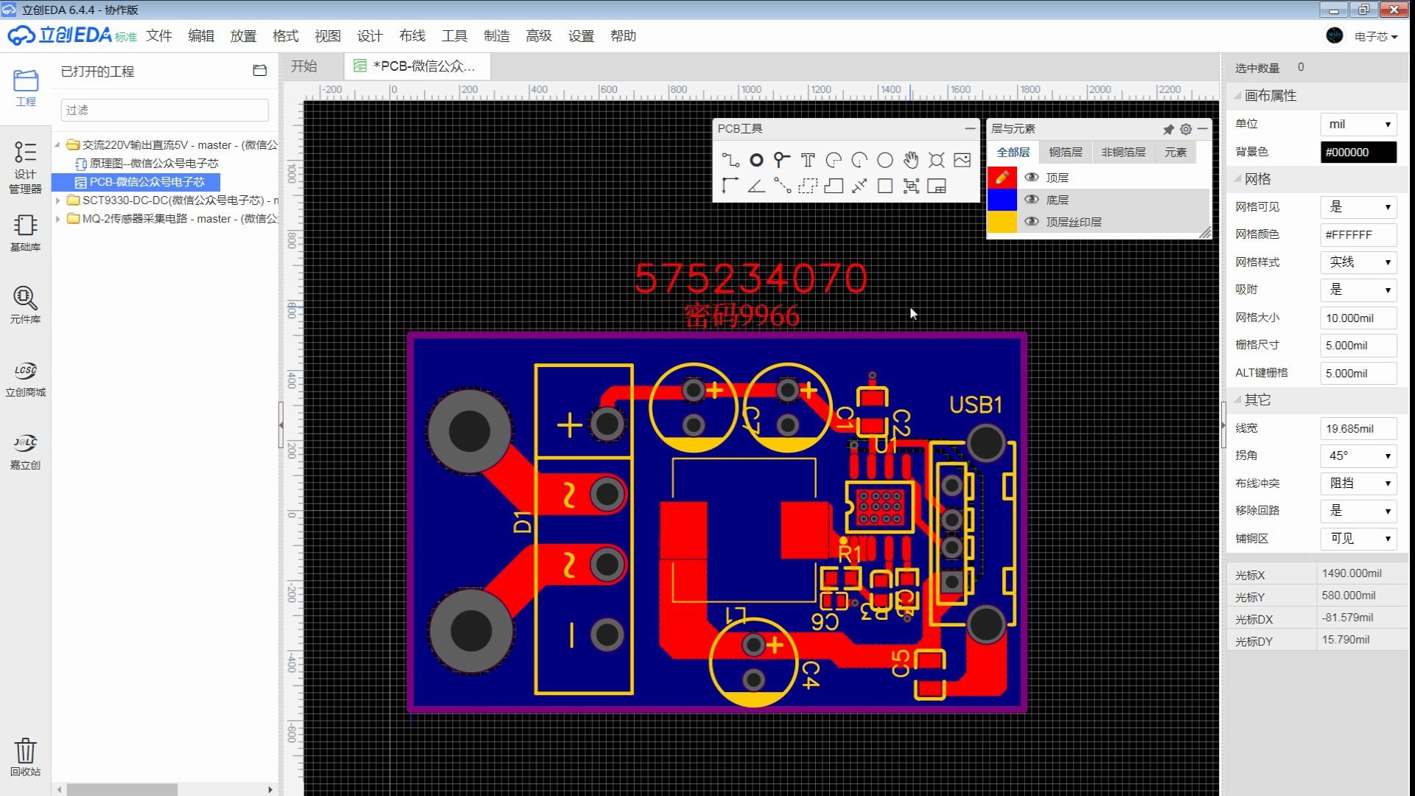Image resolution: width=1415 pixels, height=796 pixels.
Task: Open the 网格可见 dropdown
Action: (1358, 207)
